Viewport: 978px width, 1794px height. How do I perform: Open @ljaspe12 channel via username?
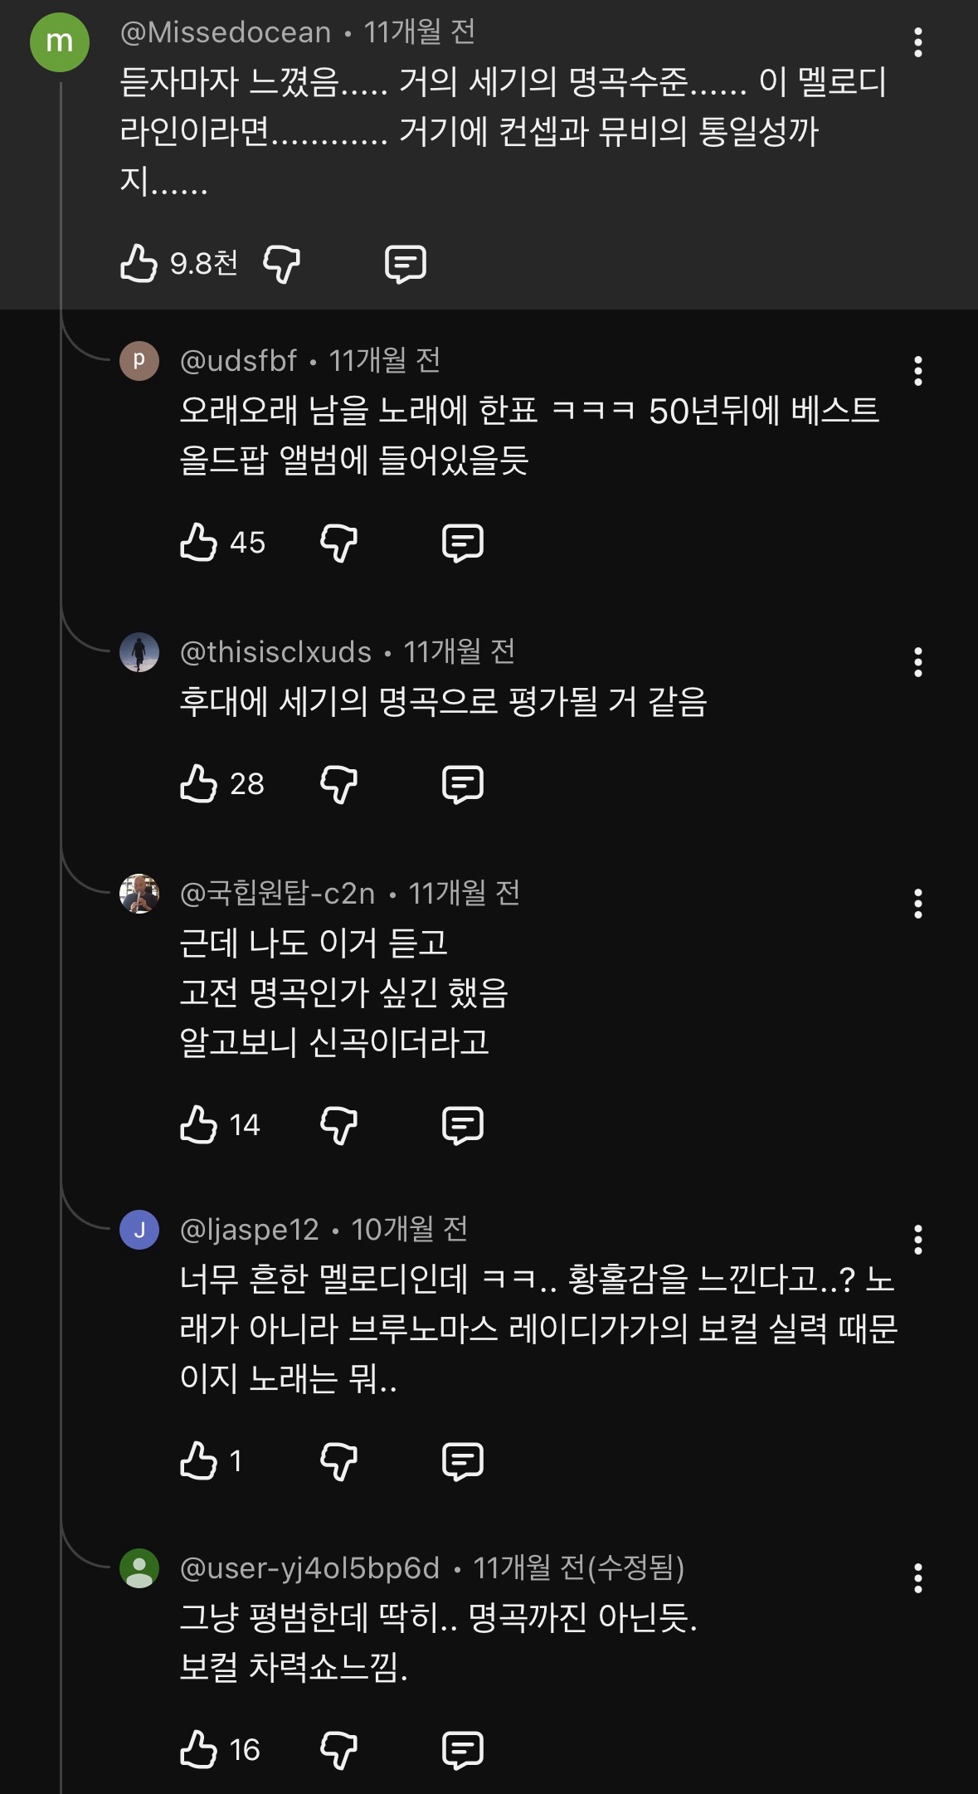[x=249, y=1229]
